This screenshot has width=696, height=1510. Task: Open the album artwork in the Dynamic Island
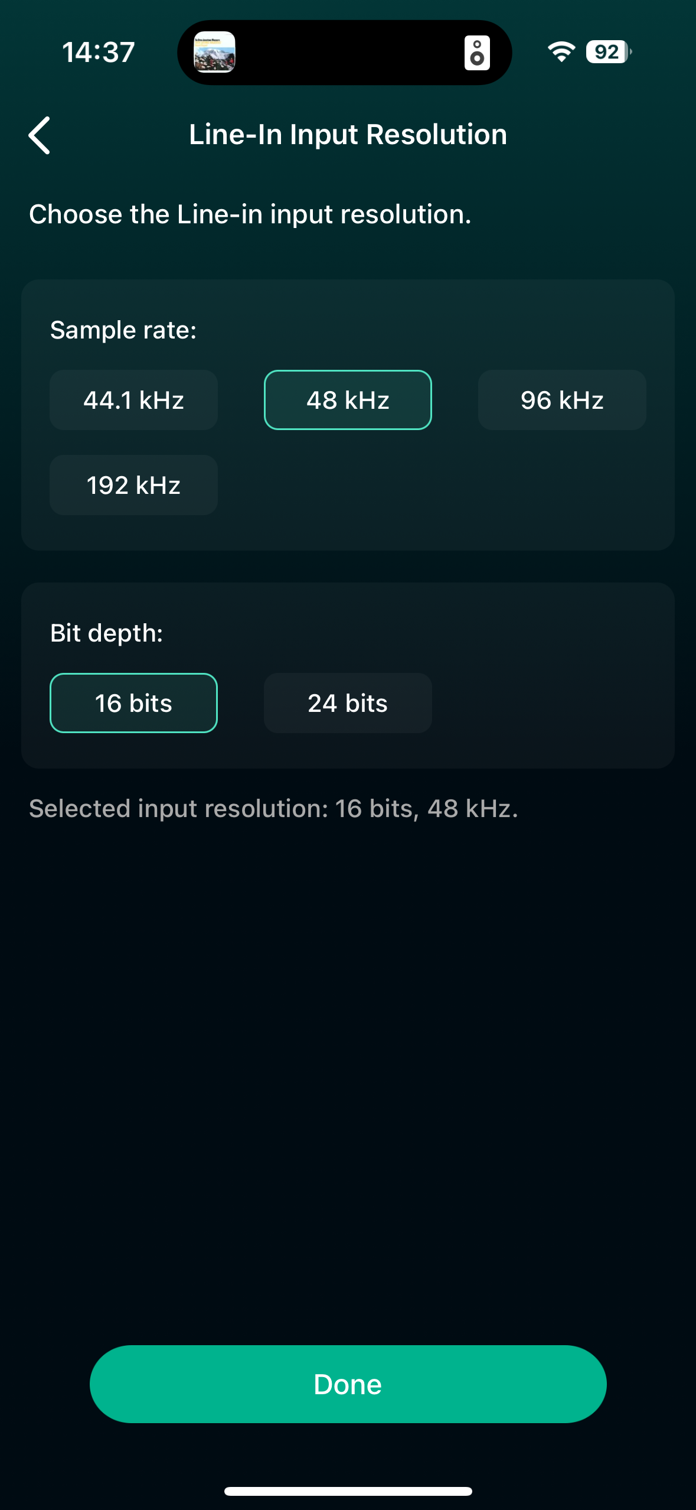(215, 52)
